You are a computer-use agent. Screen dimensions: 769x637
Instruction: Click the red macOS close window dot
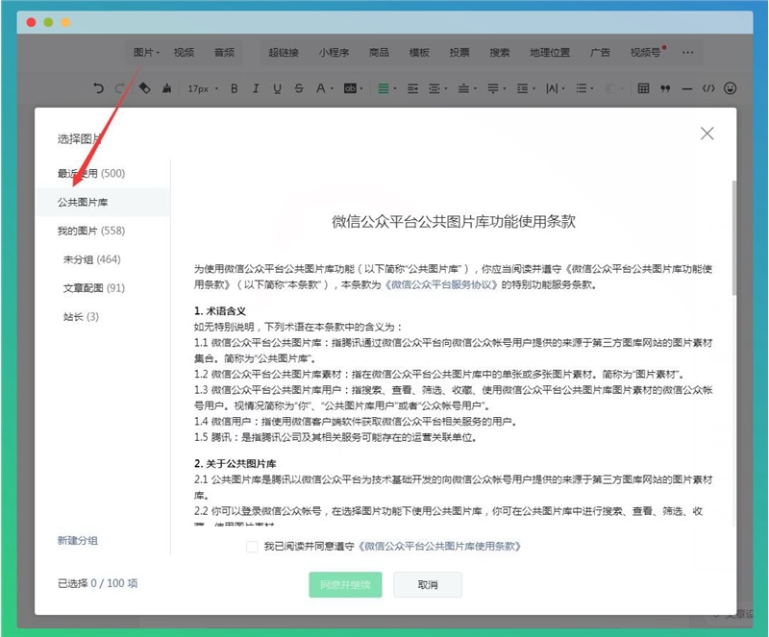(x=31, y=22)
